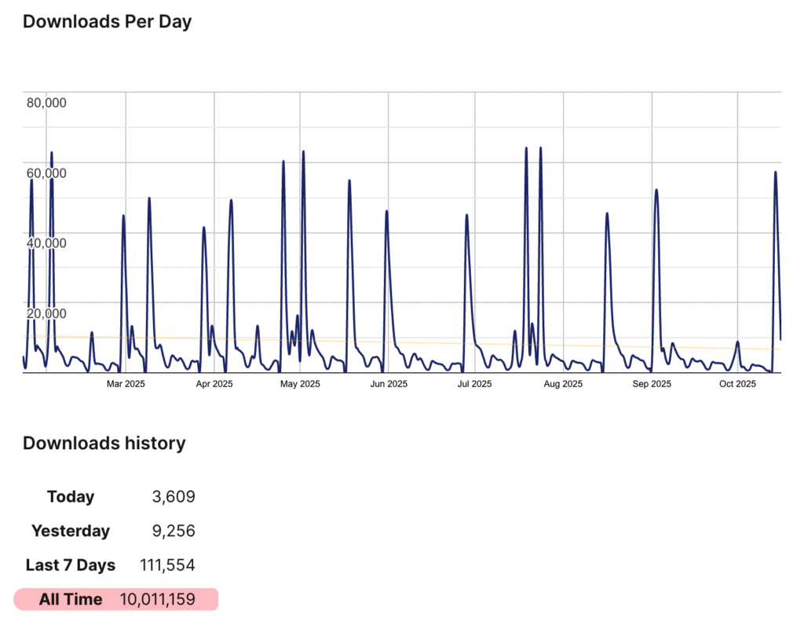
Task: Select the All Time total 10,011,159
Action: [x=157, y=600]
